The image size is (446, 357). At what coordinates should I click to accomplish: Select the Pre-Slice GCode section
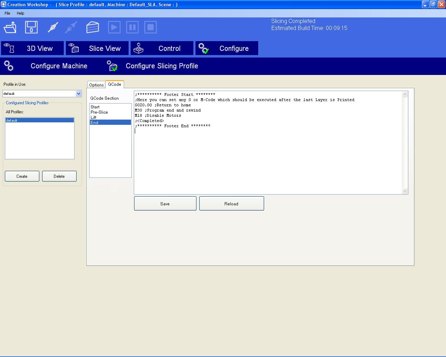click(x=99, y=112)
